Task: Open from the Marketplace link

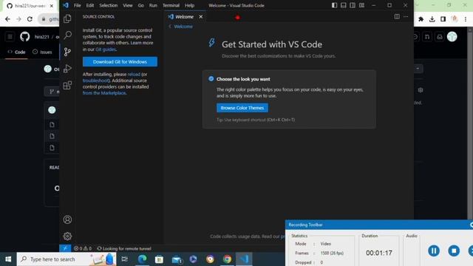Action: coord(104,93)
